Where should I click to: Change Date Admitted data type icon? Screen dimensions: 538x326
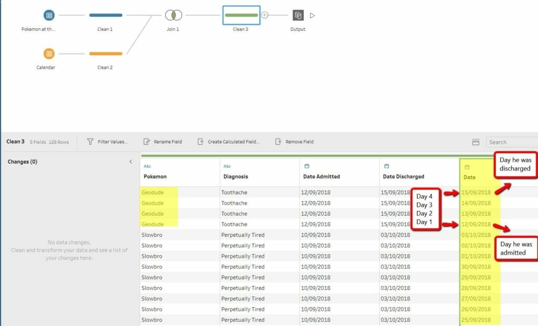point(307,166)
